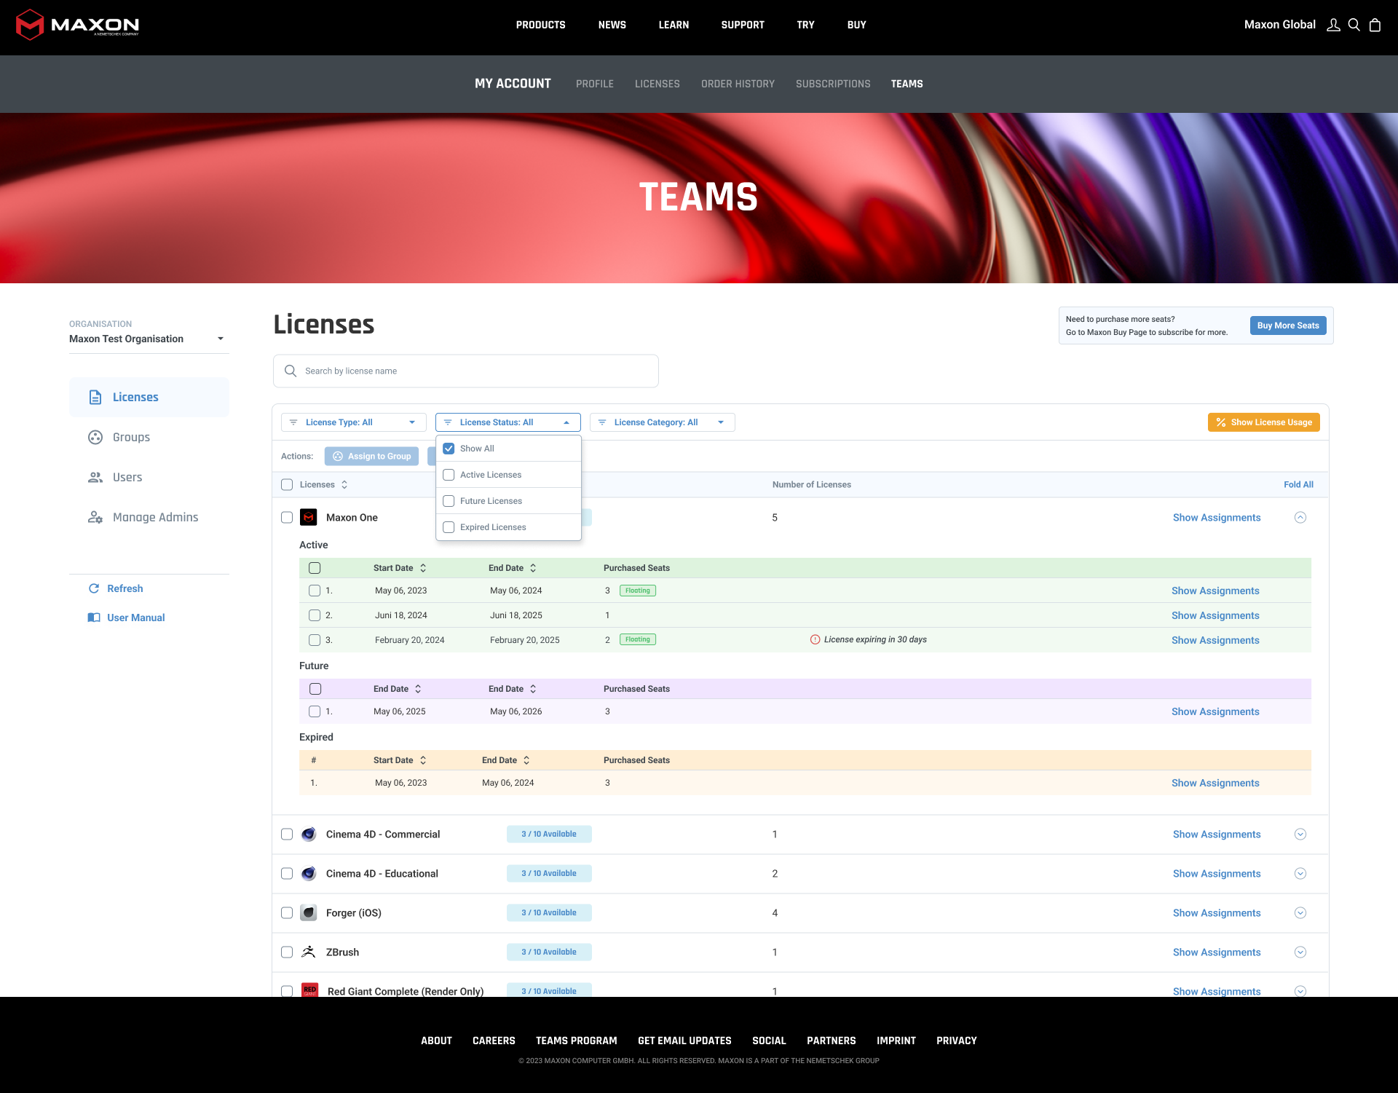
Task: Click the ZBrush product icon
Action: coord(309,952)
